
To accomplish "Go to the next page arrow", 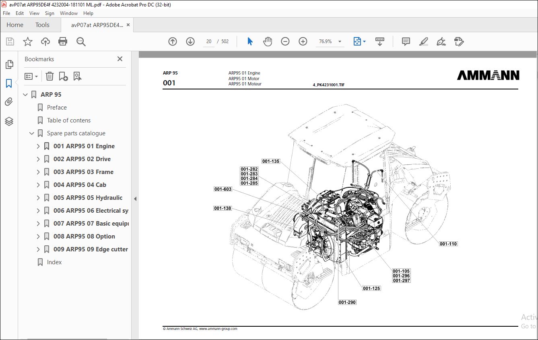I will point(190,41).
